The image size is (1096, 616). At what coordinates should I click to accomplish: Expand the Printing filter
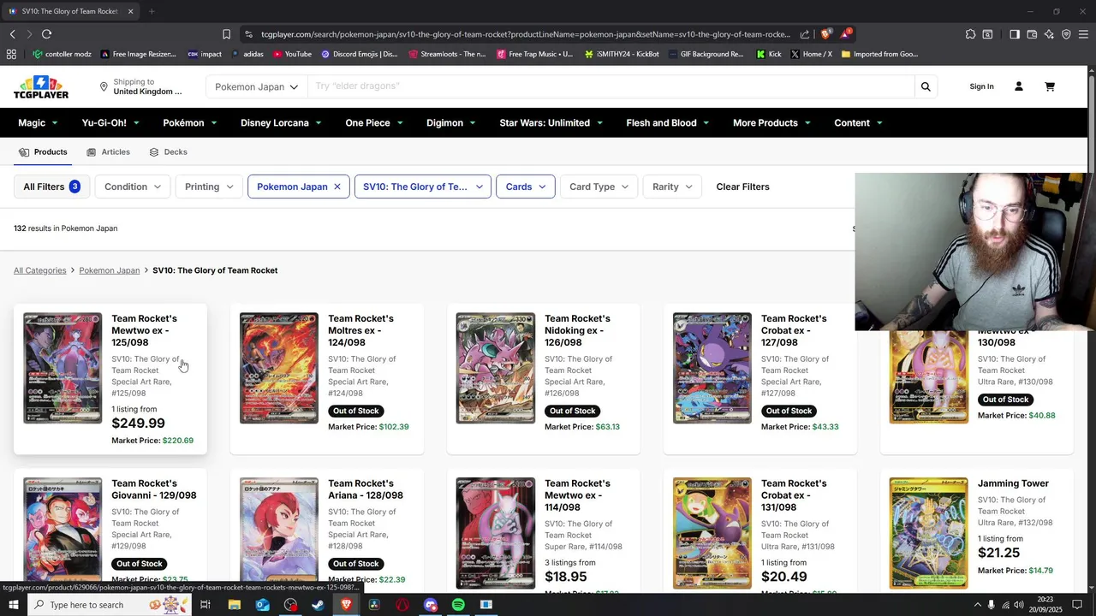[x=209, y=187]
